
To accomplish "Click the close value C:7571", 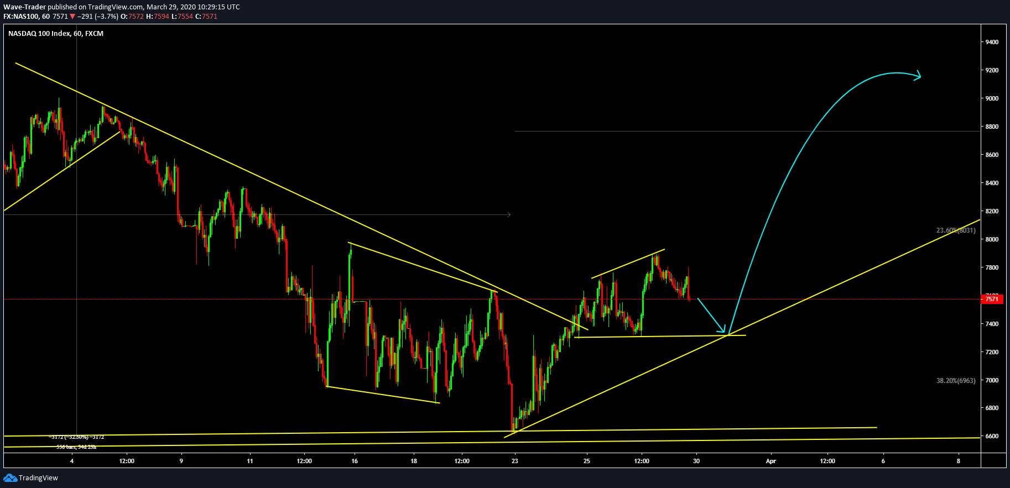I will pos(206,17).
